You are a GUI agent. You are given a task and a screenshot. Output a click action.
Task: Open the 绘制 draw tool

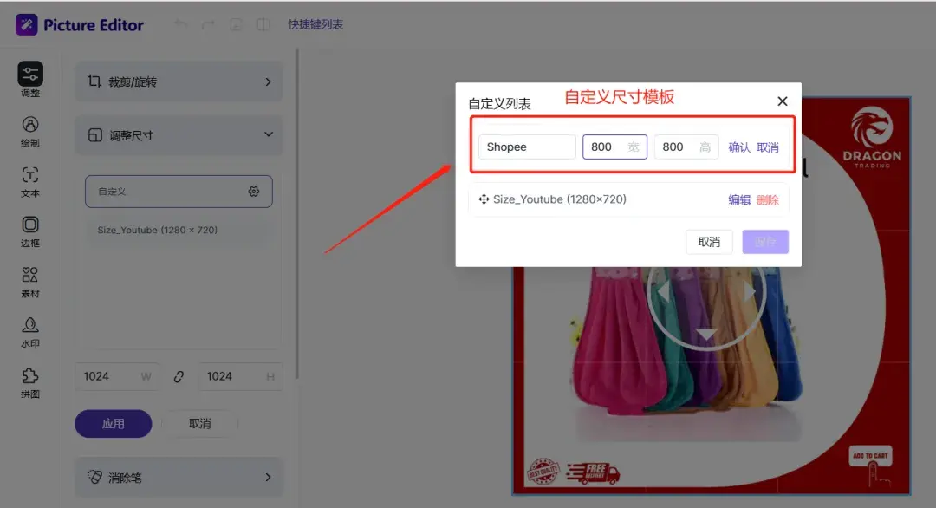(x=30, y=130)
